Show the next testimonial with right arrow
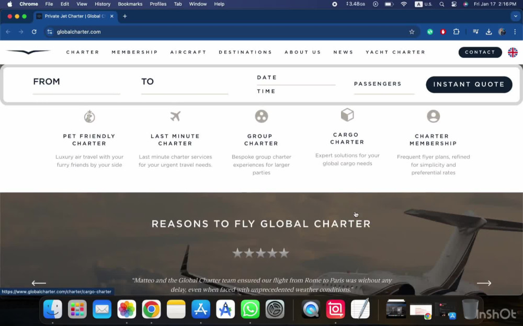Screen dimensions: 523x326 tap(484, 283)
